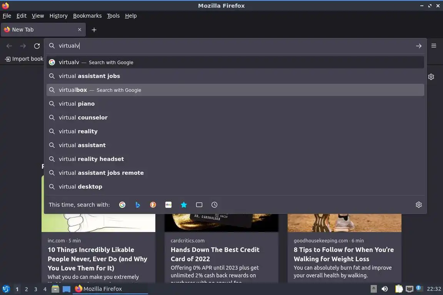Select 'virtualbox' search suggestion
Viewport: 443px width, 295px height.
click(x=235, y=90)
